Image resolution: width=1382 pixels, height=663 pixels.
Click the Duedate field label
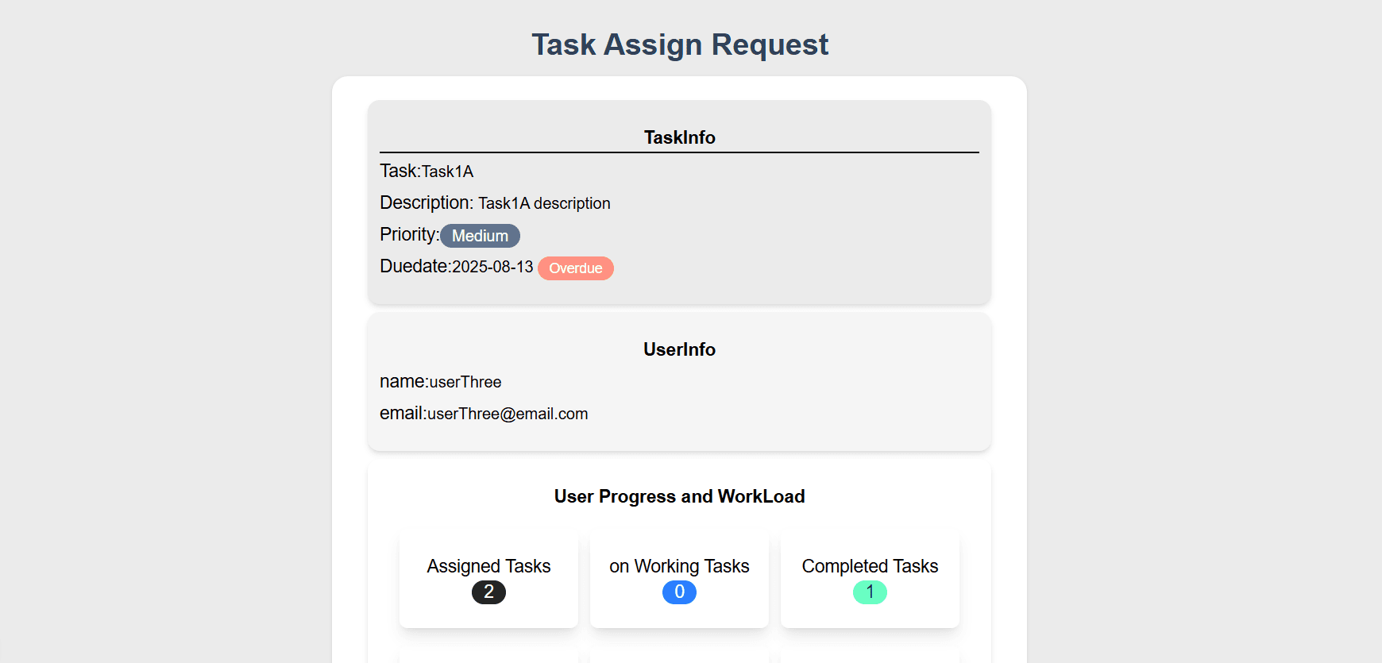tap(415, 267)
